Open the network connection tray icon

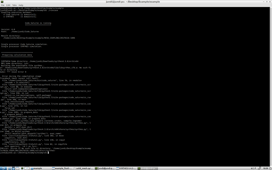pyautogui.click(x=259, y=168)
